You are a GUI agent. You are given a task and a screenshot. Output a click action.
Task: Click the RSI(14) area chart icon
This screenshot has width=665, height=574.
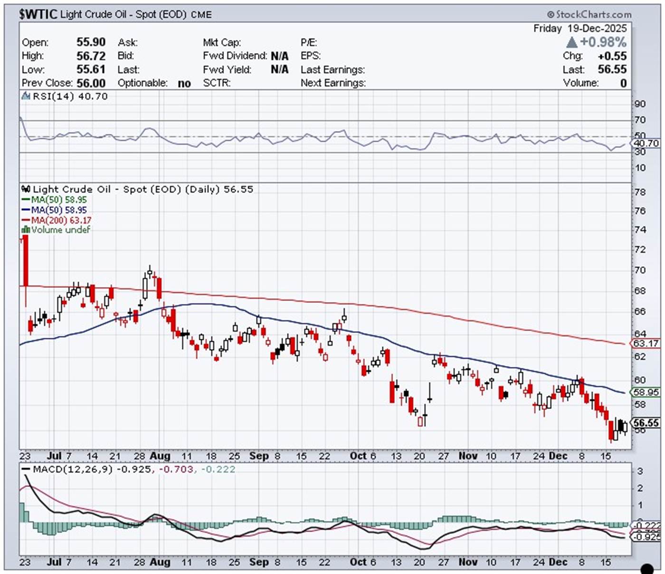26,96
